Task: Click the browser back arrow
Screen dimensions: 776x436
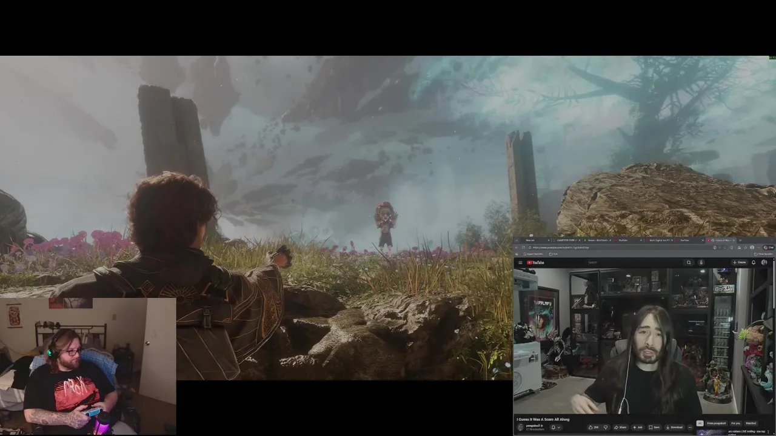Action: [x=517, y=248]
